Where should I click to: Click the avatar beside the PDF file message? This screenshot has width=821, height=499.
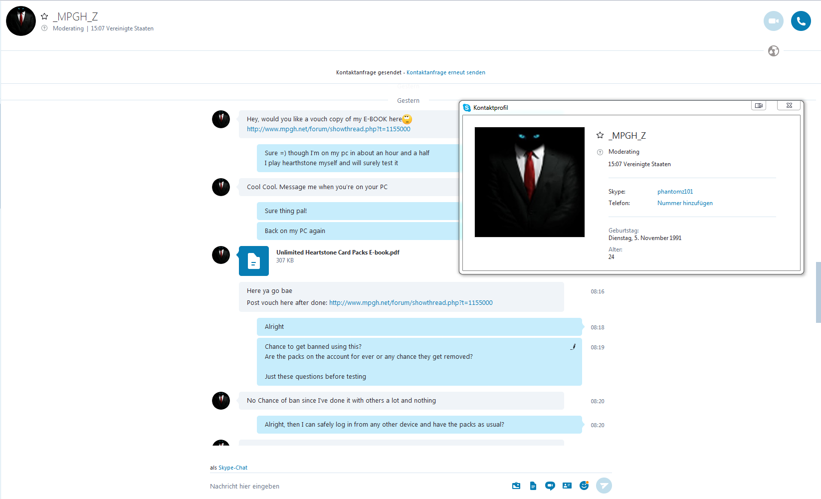click(221, 255)
